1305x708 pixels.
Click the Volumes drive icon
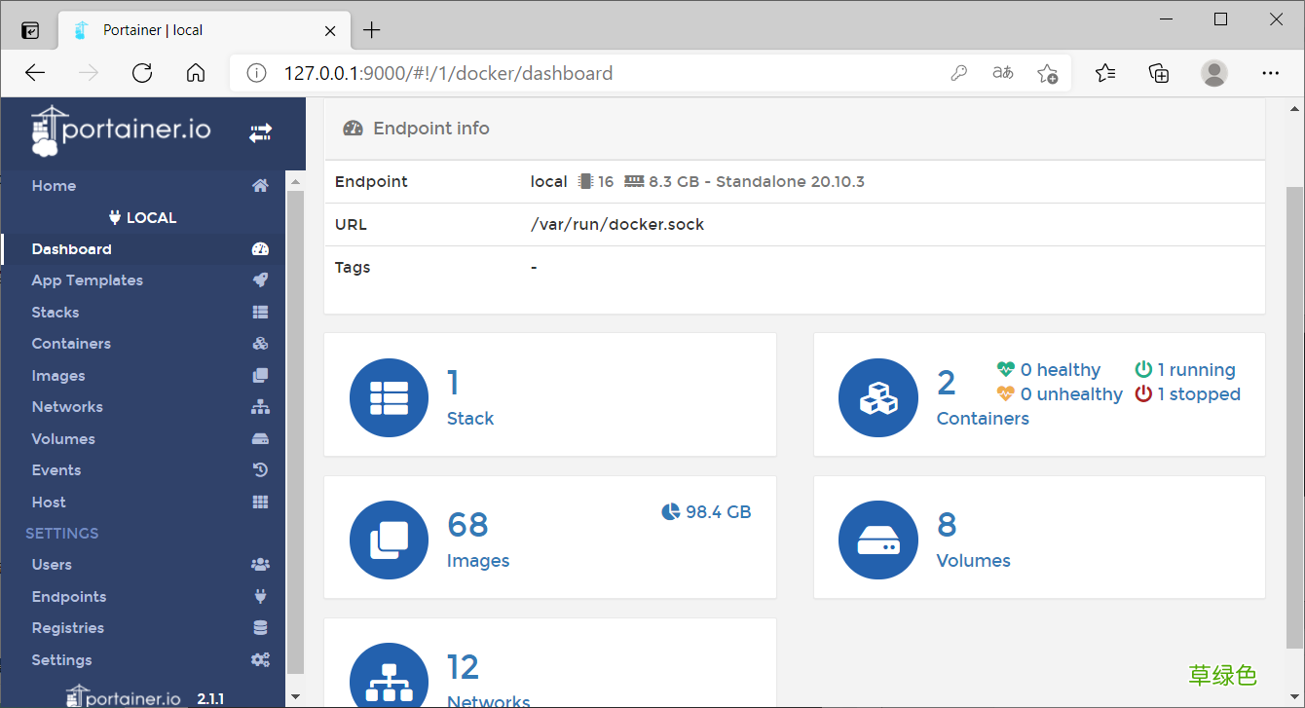tap(259, 438)
